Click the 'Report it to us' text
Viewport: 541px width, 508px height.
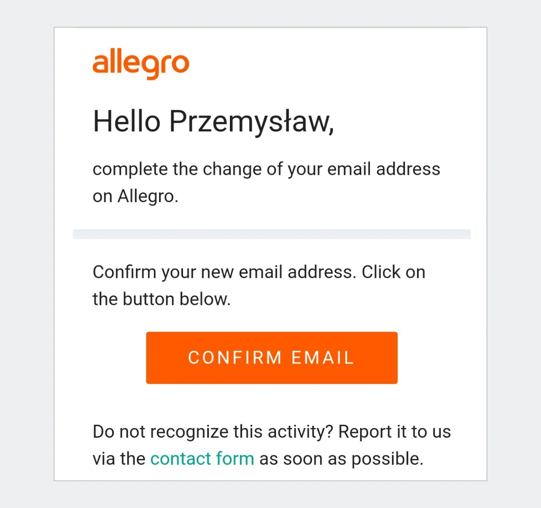click(394, 432)
